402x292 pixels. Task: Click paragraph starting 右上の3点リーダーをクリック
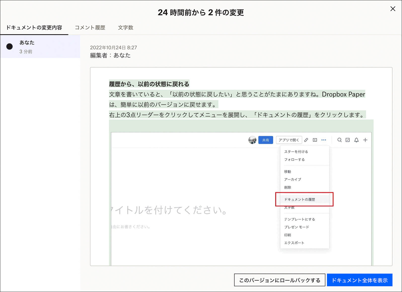(237, 115)
